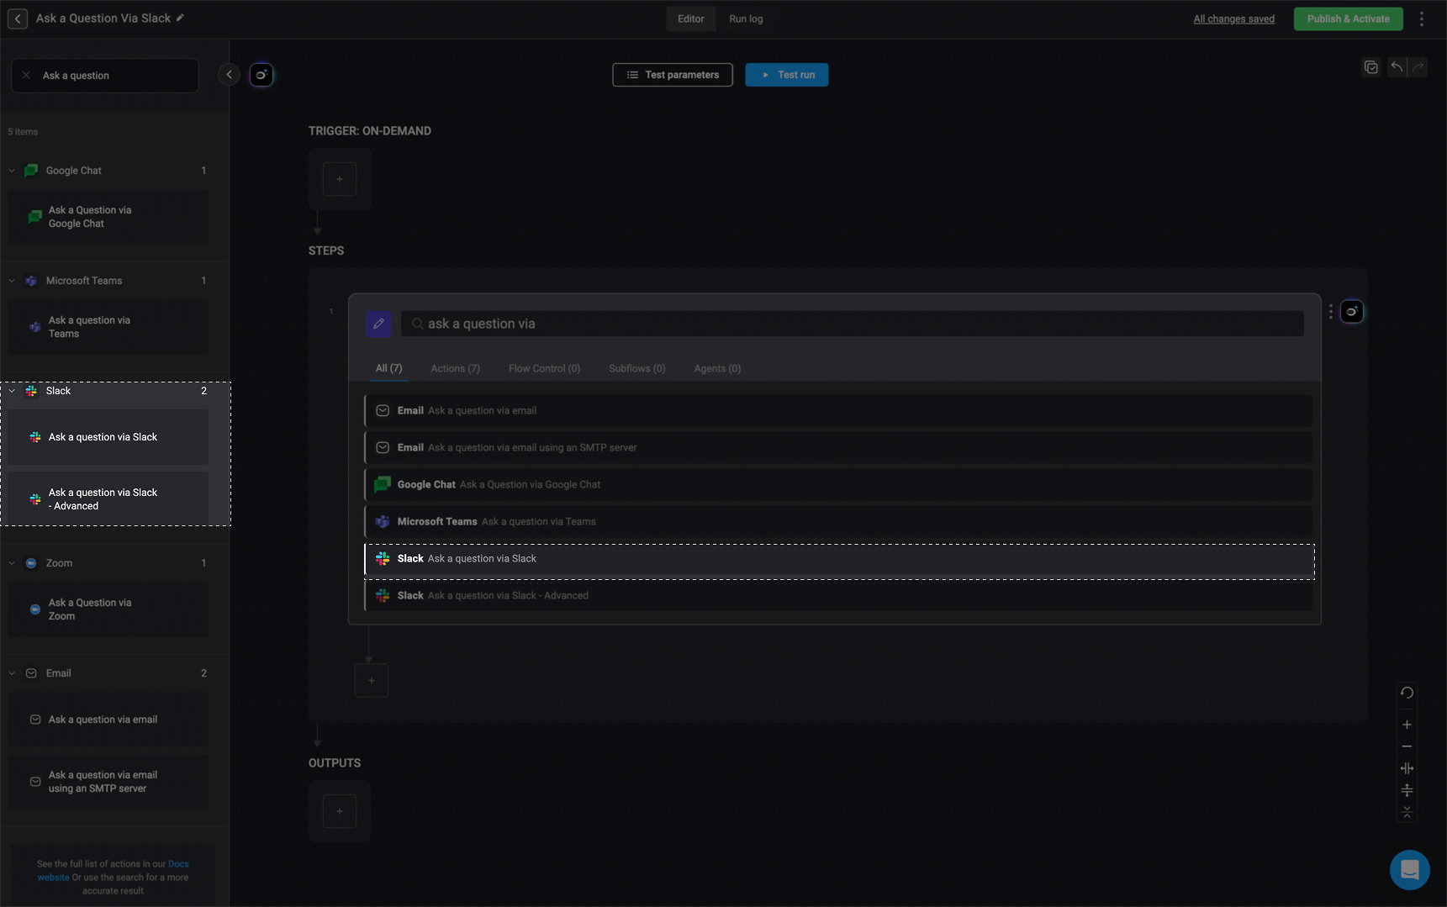Select result 'Slack Ask a question via Slack'
Viewport: 1447px width, 907px height.
[838, 559]
